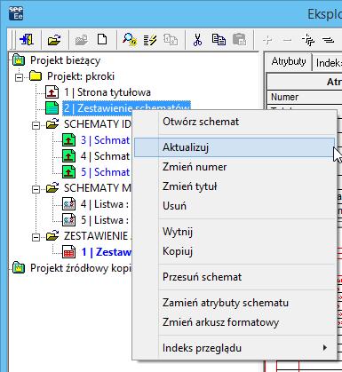The image size is (342, 372).
Task: Click red table icon of 1 Zestaw
Action: pos(68,252)
